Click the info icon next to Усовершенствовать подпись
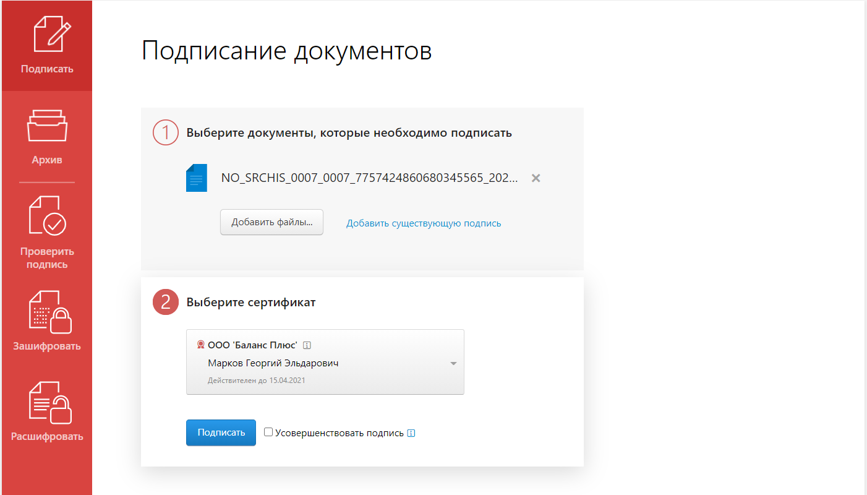 [x=412, y=433]
